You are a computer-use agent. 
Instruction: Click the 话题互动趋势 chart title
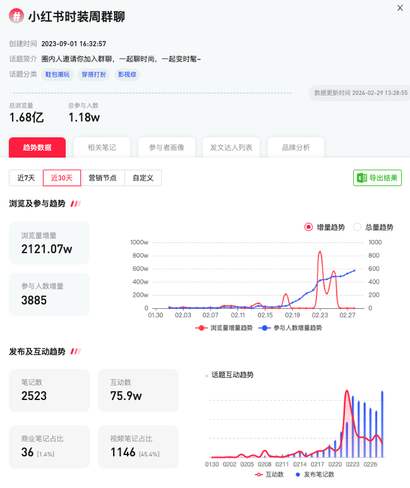(x=232, y=375)
